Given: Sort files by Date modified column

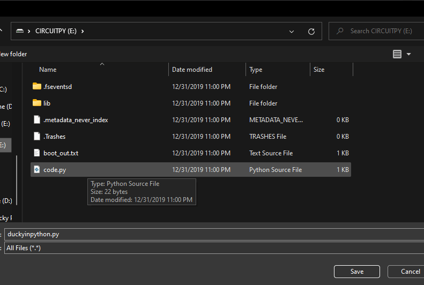Looking at the screenshot, I should click(192, 70).
